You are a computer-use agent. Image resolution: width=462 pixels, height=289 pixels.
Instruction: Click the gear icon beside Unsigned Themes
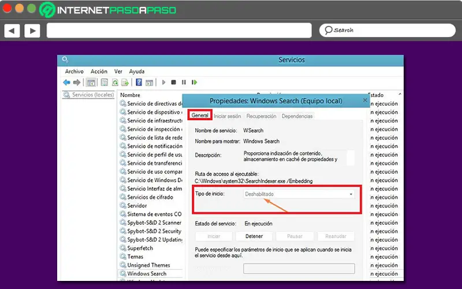(122, 265)
